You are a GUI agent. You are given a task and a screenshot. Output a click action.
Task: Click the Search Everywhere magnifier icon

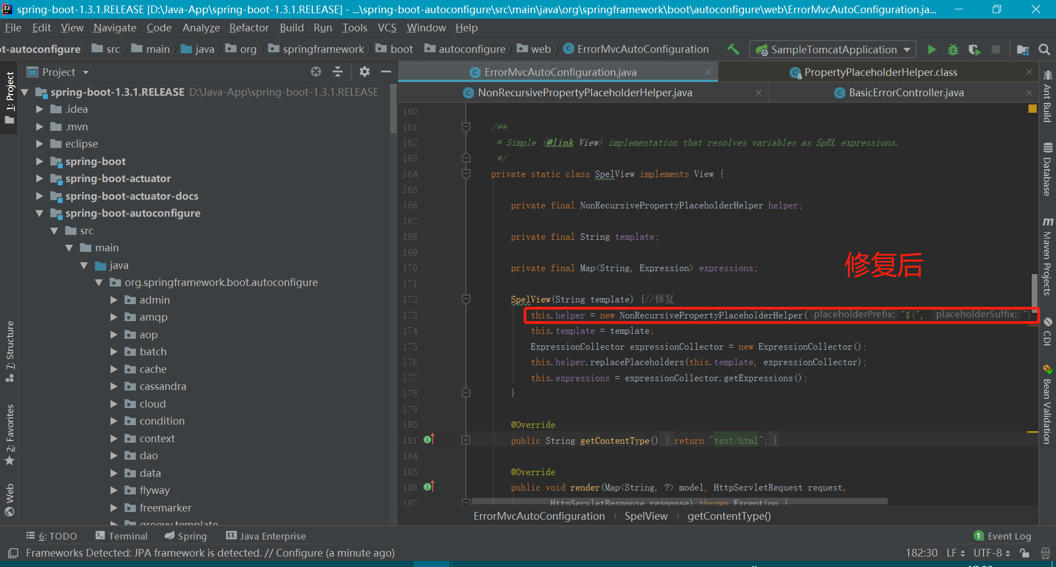pos(1044,49)
